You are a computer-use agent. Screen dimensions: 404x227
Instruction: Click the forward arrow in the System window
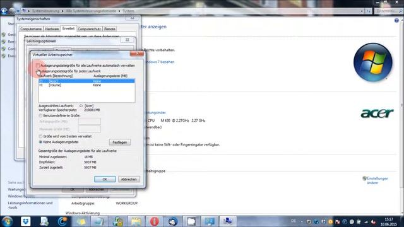(x=12, y=11)
